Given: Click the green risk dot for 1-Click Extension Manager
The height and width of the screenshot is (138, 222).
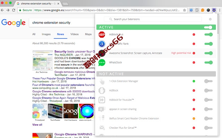Looking at the screenshot, I should point(194,81).
